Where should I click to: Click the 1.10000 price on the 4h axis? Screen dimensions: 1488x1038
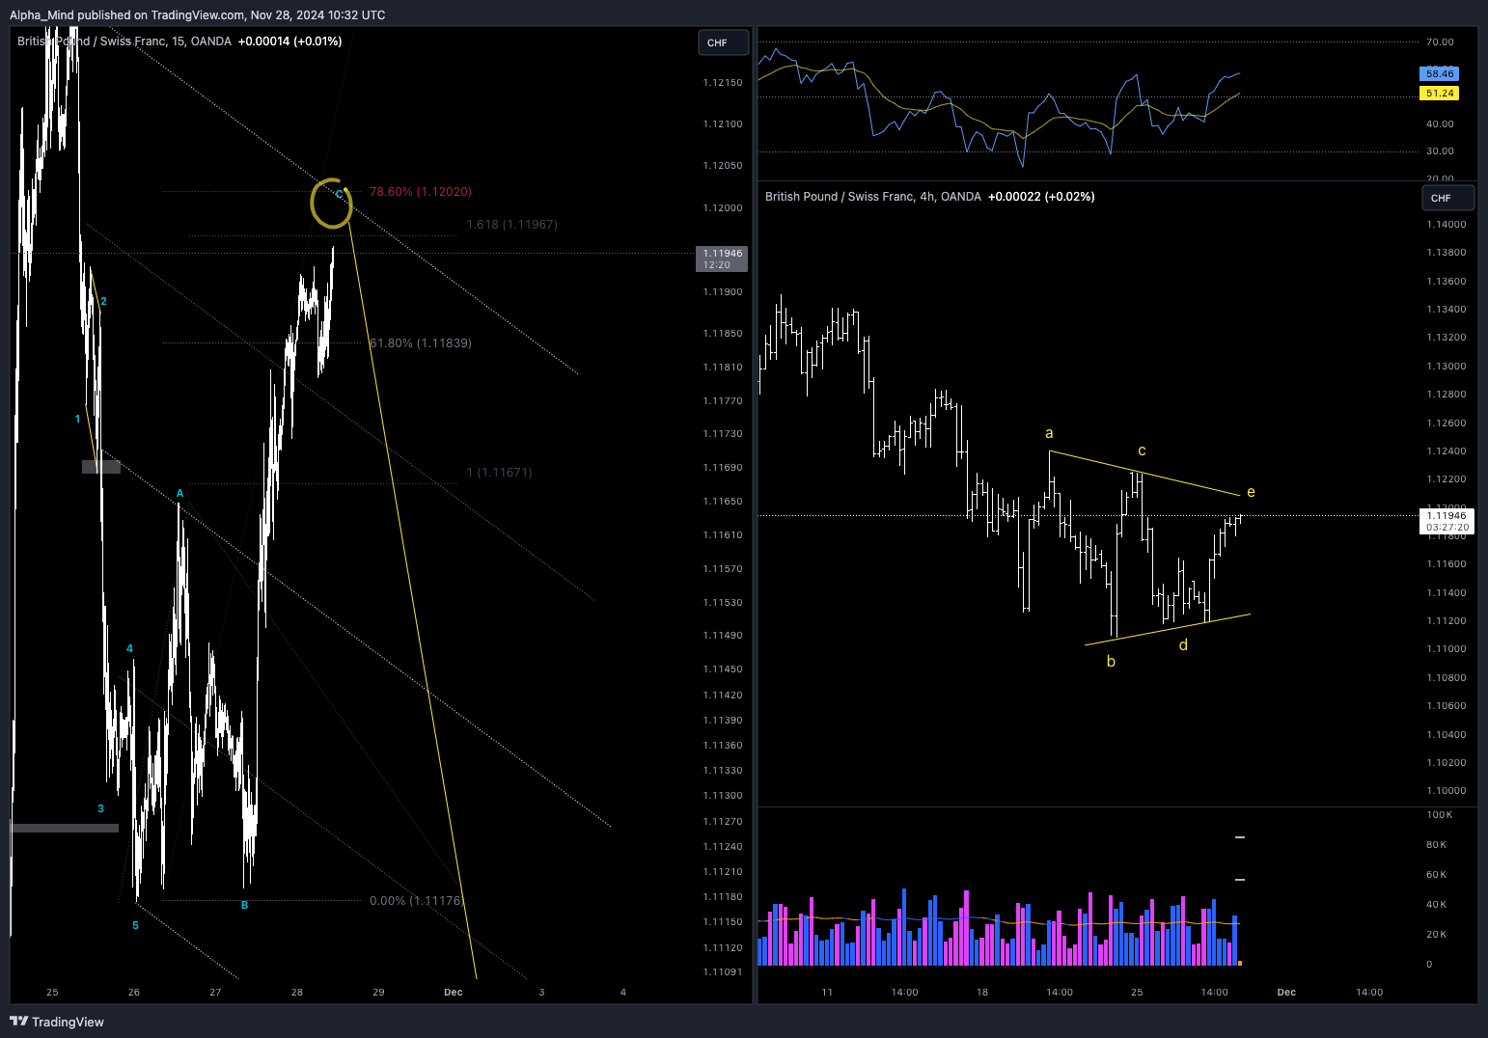click(x=1447, y=791)
